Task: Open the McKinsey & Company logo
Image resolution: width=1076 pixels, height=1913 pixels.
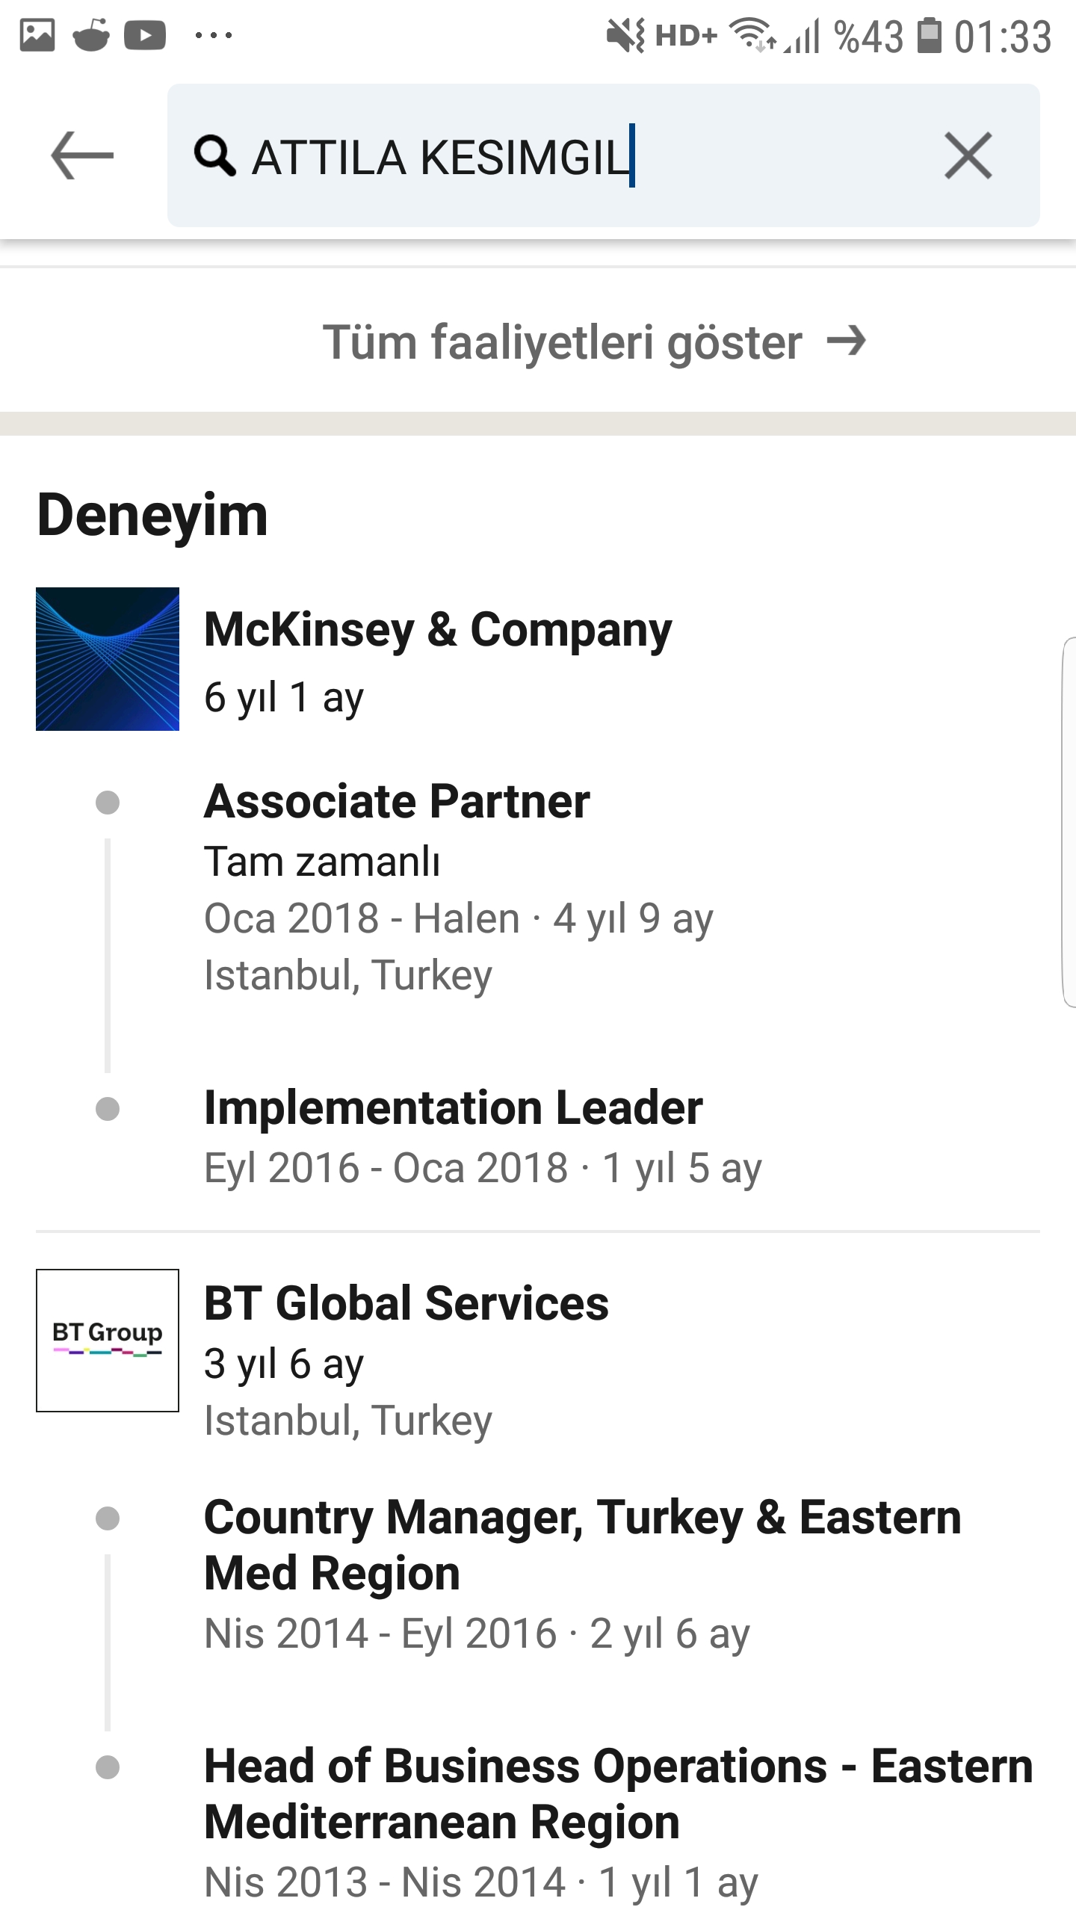Action: [108, 659]
